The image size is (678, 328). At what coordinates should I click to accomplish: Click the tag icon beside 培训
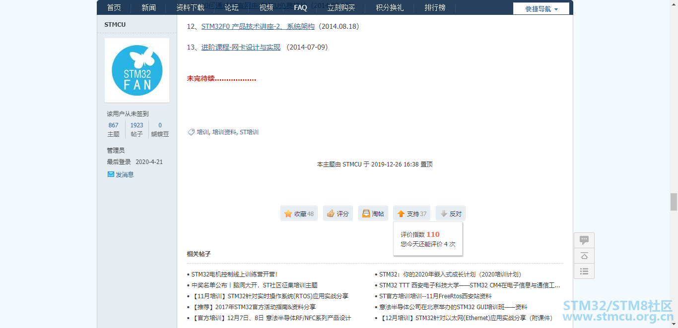(191, 132)
